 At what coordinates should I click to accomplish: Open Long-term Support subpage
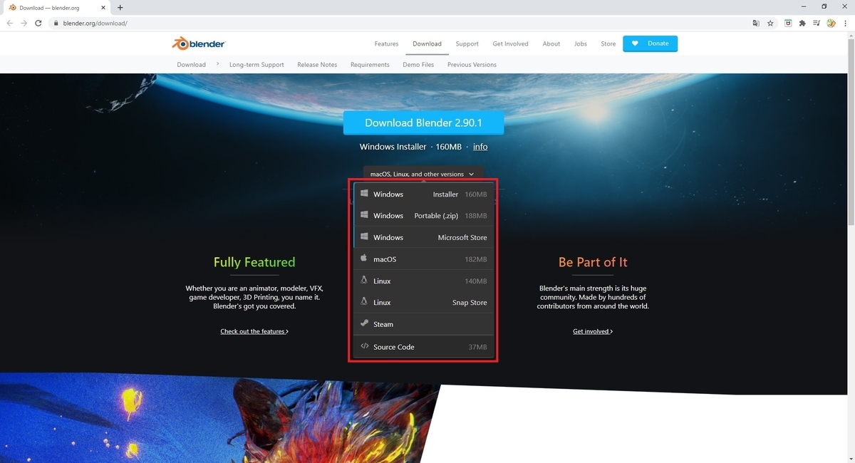256,64
